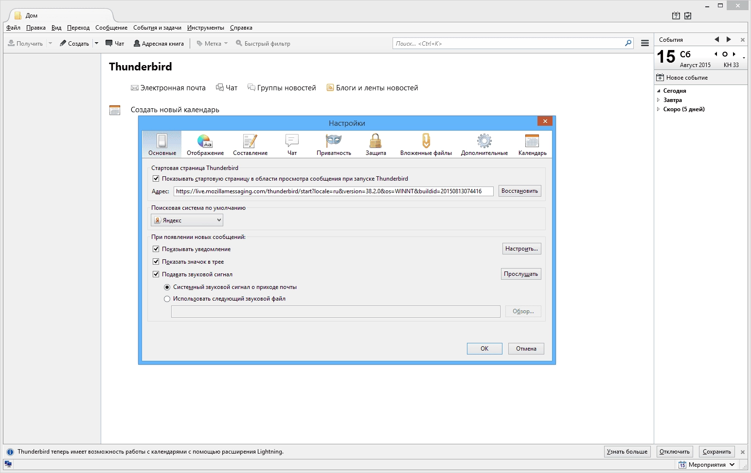This screenshot has height=473, width=751.
Task: Expand the Скоро (5 дней) section
Action: coord(659,109)
